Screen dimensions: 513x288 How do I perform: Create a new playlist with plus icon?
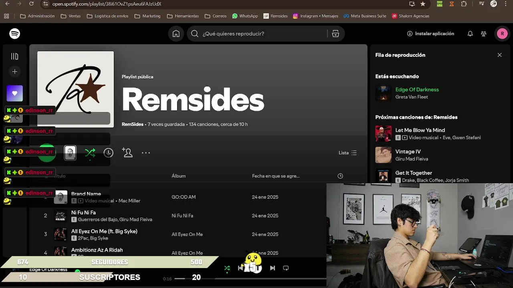[15, 72]
